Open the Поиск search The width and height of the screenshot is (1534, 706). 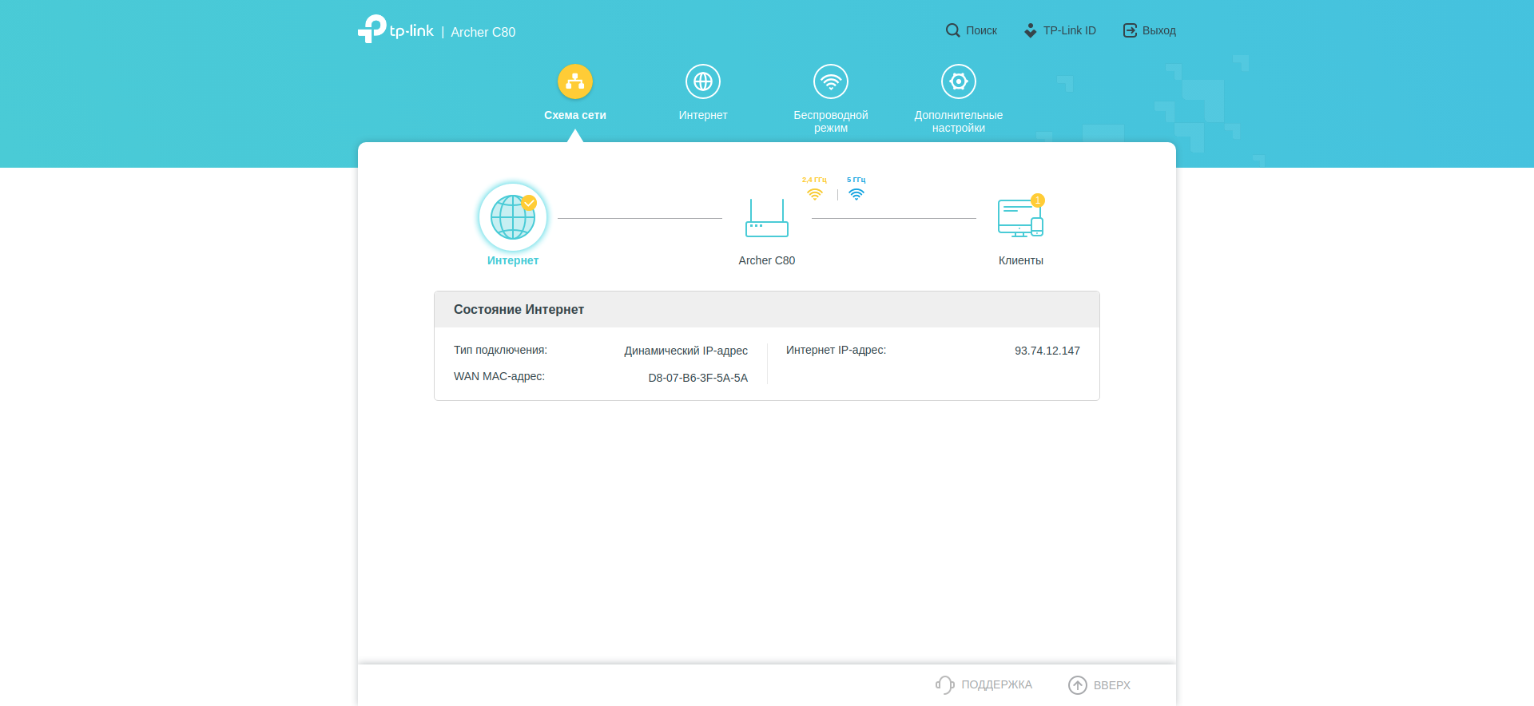(x=971, y=30)
